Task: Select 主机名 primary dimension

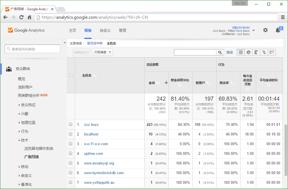Action: [111, 43]
